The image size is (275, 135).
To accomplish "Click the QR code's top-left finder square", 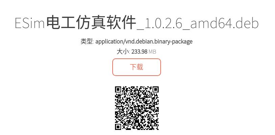I will (x=118, y=90).
